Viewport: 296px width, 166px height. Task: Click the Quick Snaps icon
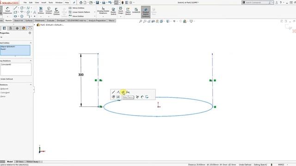(x=121, y=10)
